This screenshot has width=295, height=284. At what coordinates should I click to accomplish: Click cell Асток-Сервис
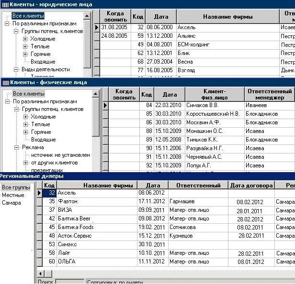(x=97, y=236)
